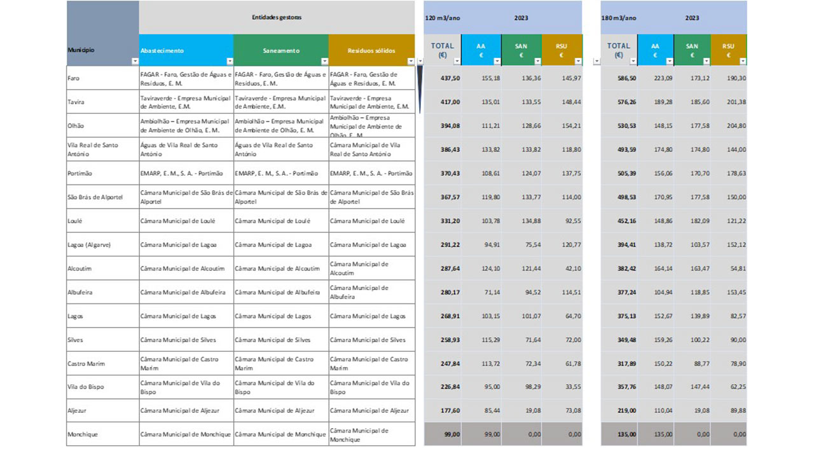Select the 'Entidades gestoras' header cell
The image size is (814, 458).
[x=277, y=17]
